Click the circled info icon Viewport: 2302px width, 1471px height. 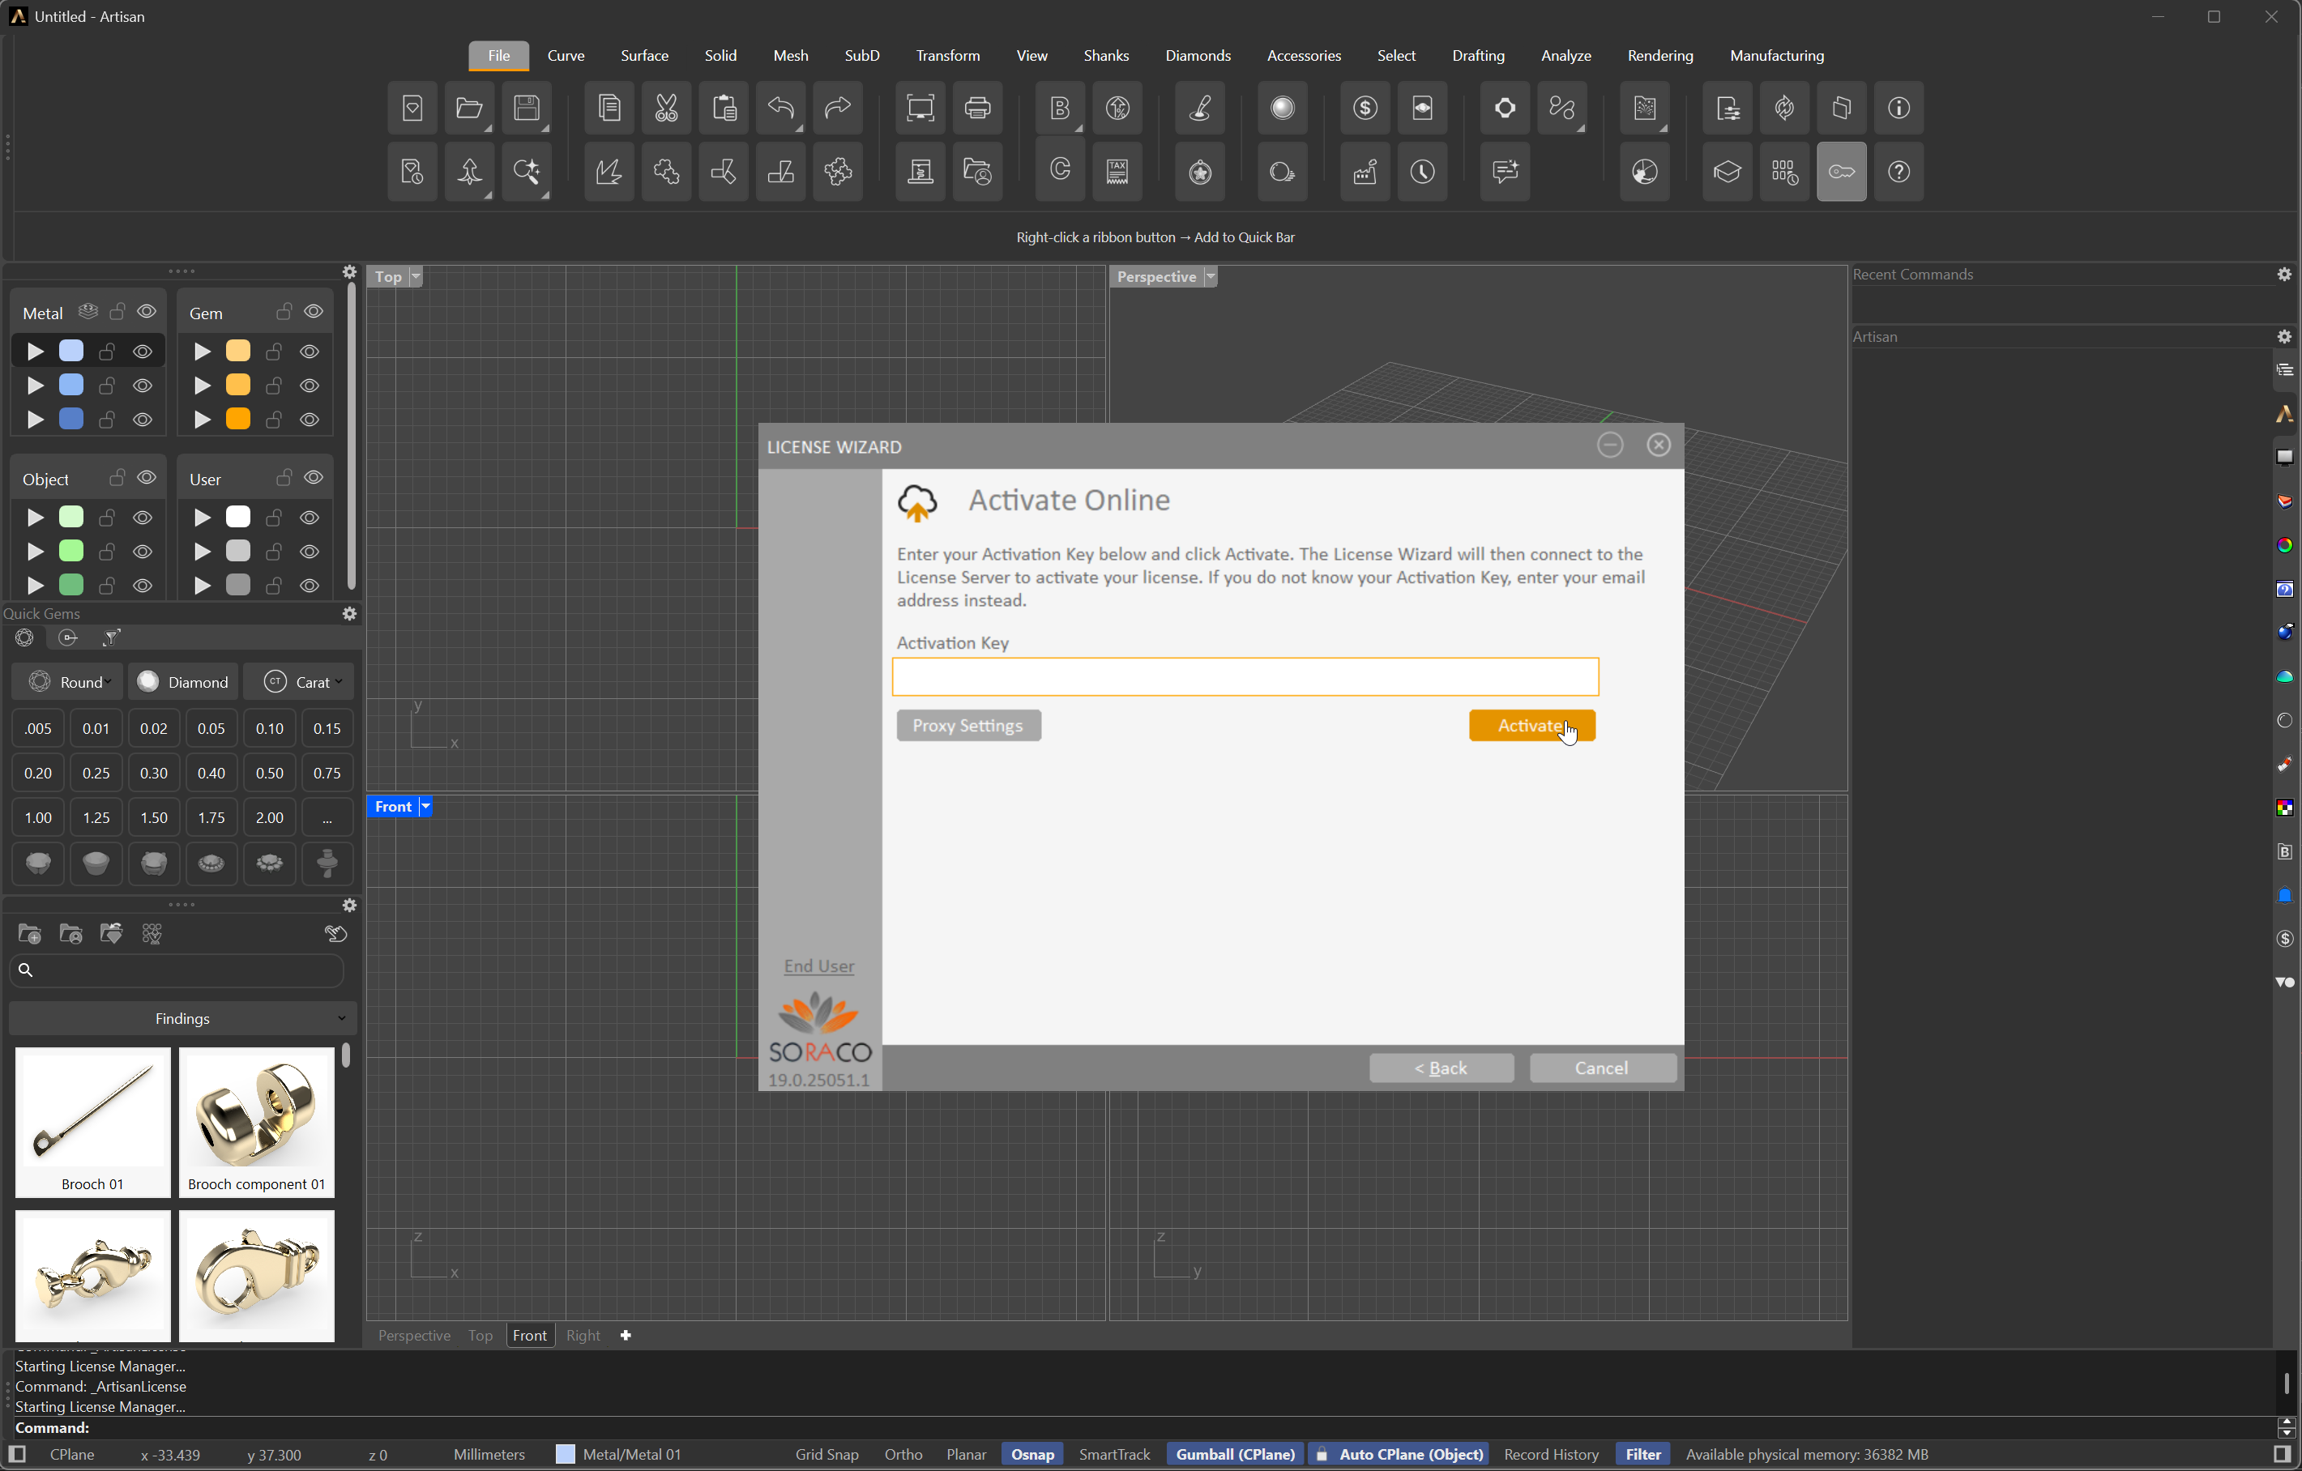[x=1899, y=108]
